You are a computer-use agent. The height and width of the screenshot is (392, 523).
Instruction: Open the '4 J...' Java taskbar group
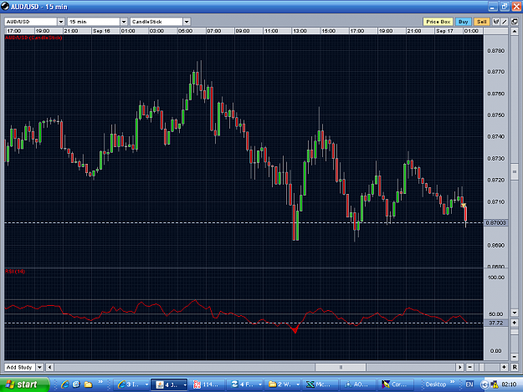tap(170, 384)
